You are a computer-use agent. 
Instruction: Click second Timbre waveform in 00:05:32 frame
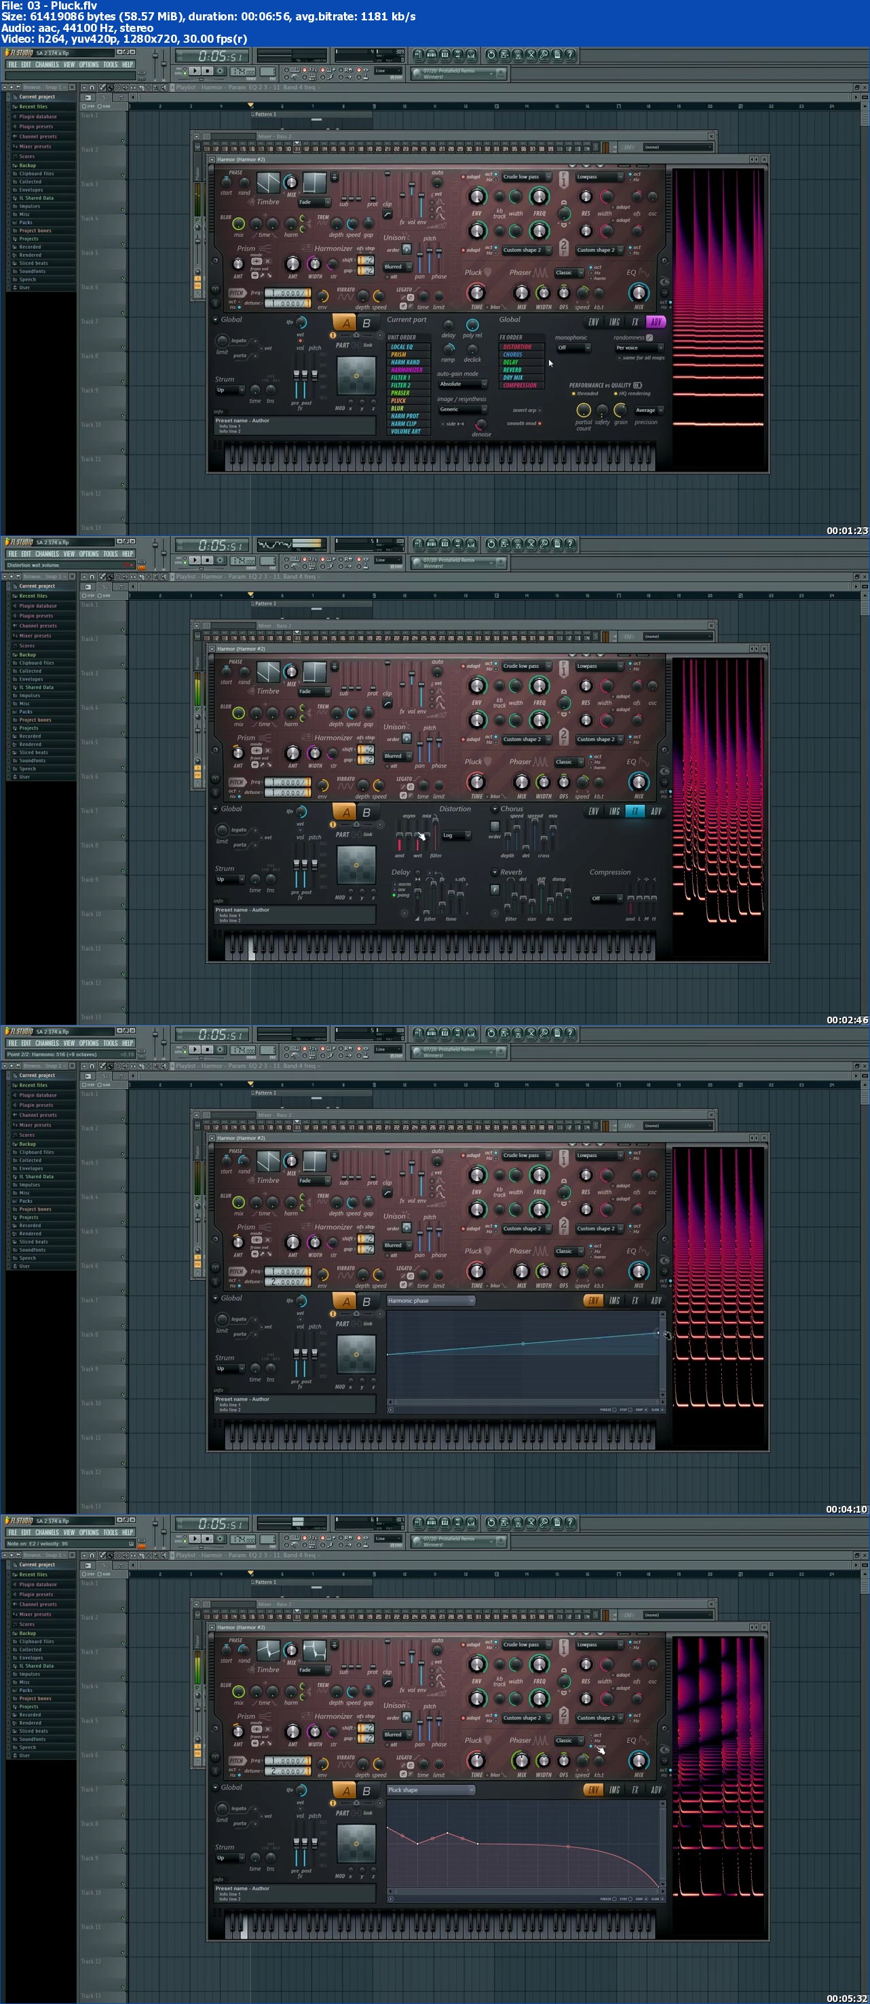314,1650
